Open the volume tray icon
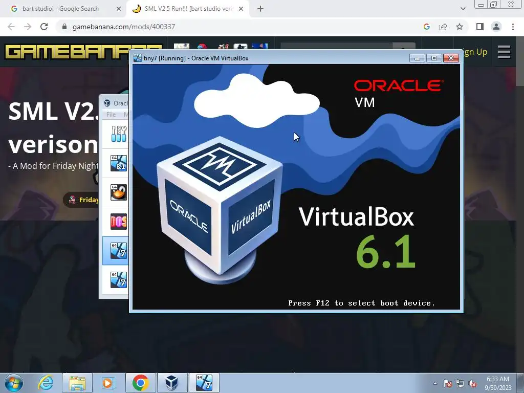The width and height of the screenshot is (524, 393). [x=472, y=383]
